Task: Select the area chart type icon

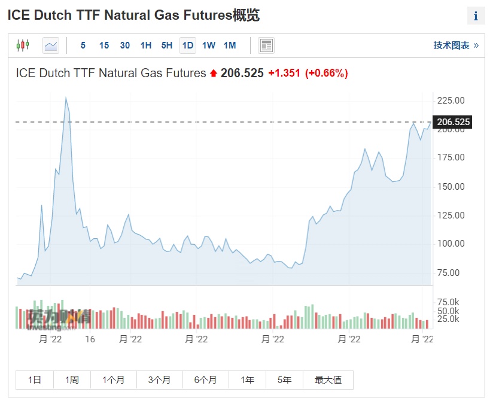Action: click(x=51, y=45)
